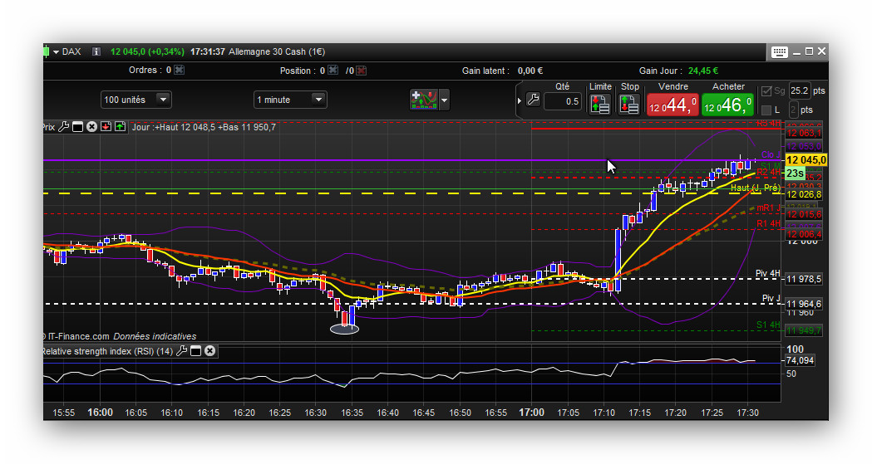
Task: Click the red Vendre sell price button
Action: (672, 105)
